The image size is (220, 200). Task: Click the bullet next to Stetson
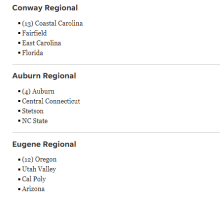point(19,111)
